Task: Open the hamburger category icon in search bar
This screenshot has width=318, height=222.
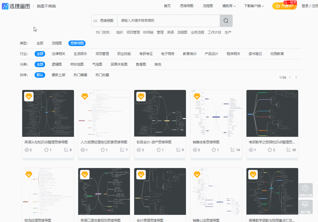Action: (95, 20)
